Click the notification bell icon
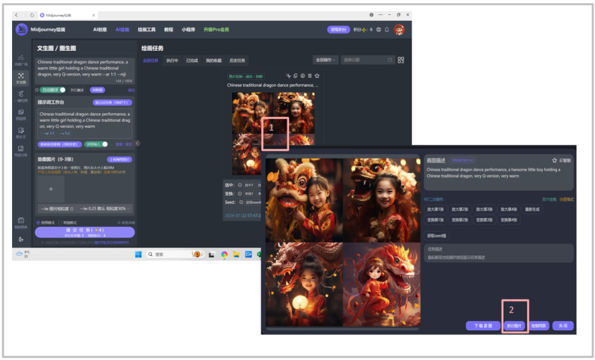 tap(387, 30)
